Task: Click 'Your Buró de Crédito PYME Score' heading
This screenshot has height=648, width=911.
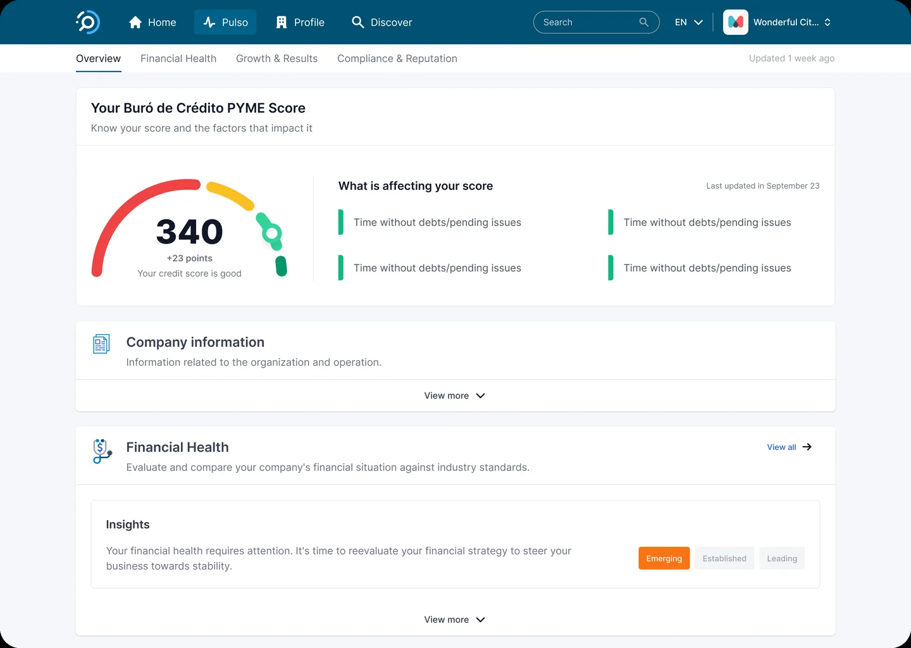Action: (198, 108)
